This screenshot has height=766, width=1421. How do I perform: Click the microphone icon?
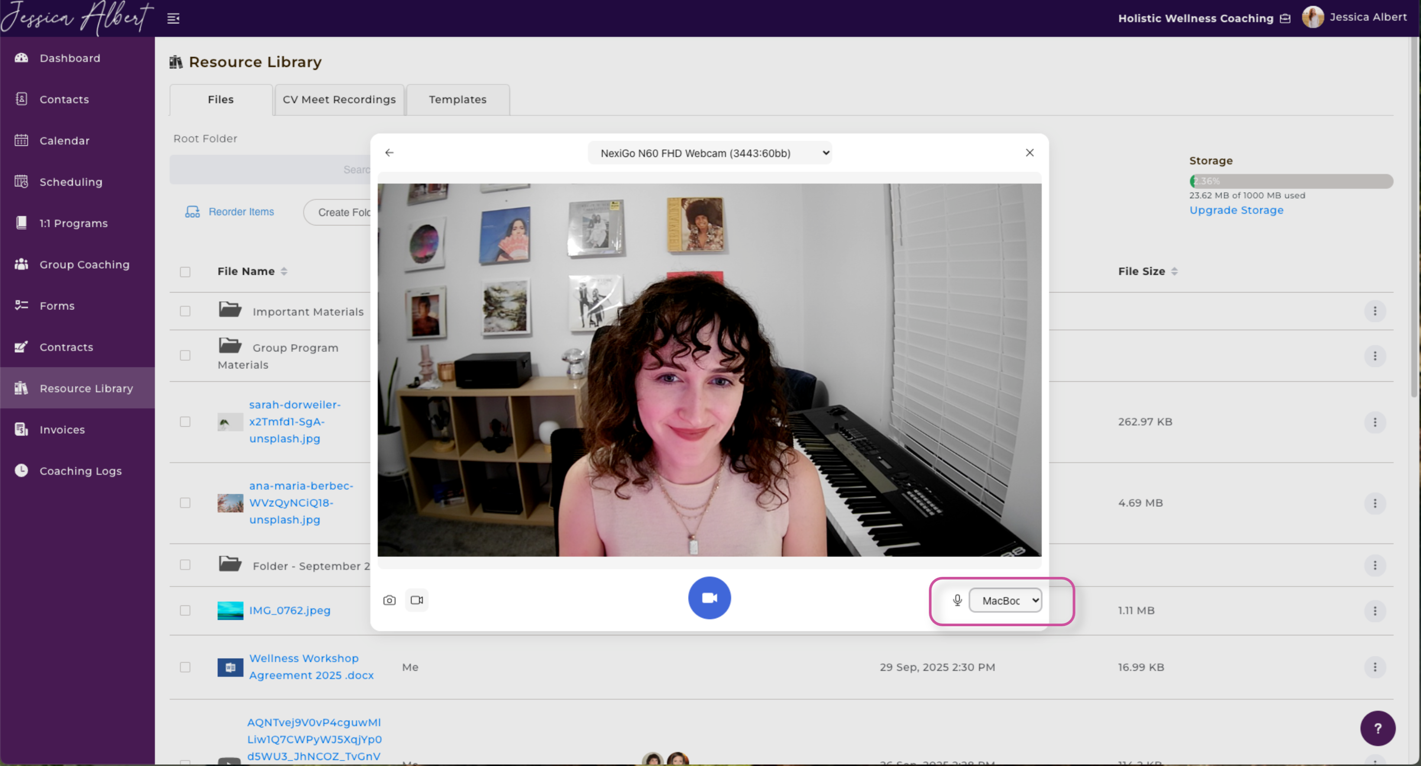[x=958, y=600]
